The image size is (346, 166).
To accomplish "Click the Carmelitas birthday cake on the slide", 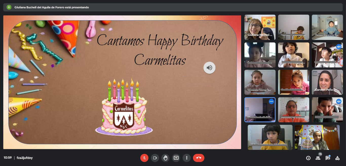I will coord(124,107).
